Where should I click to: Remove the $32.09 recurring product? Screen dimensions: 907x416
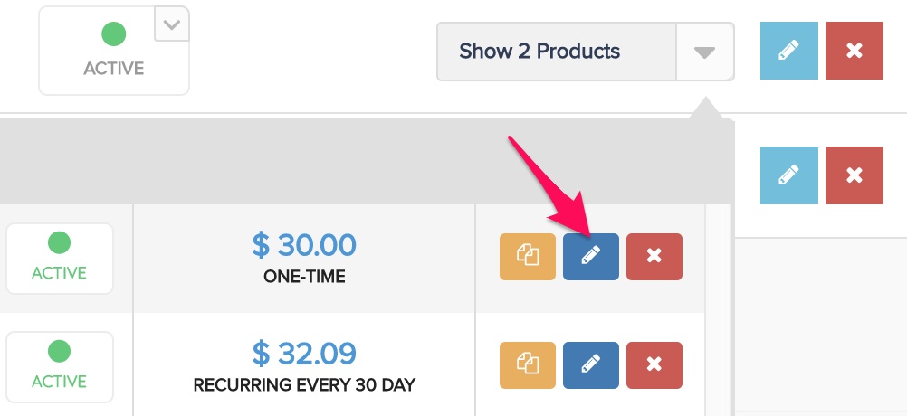point(654,365)
